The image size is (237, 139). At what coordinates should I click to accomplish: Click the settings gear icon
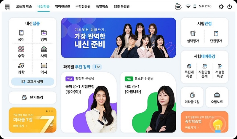tap(221, 7)
